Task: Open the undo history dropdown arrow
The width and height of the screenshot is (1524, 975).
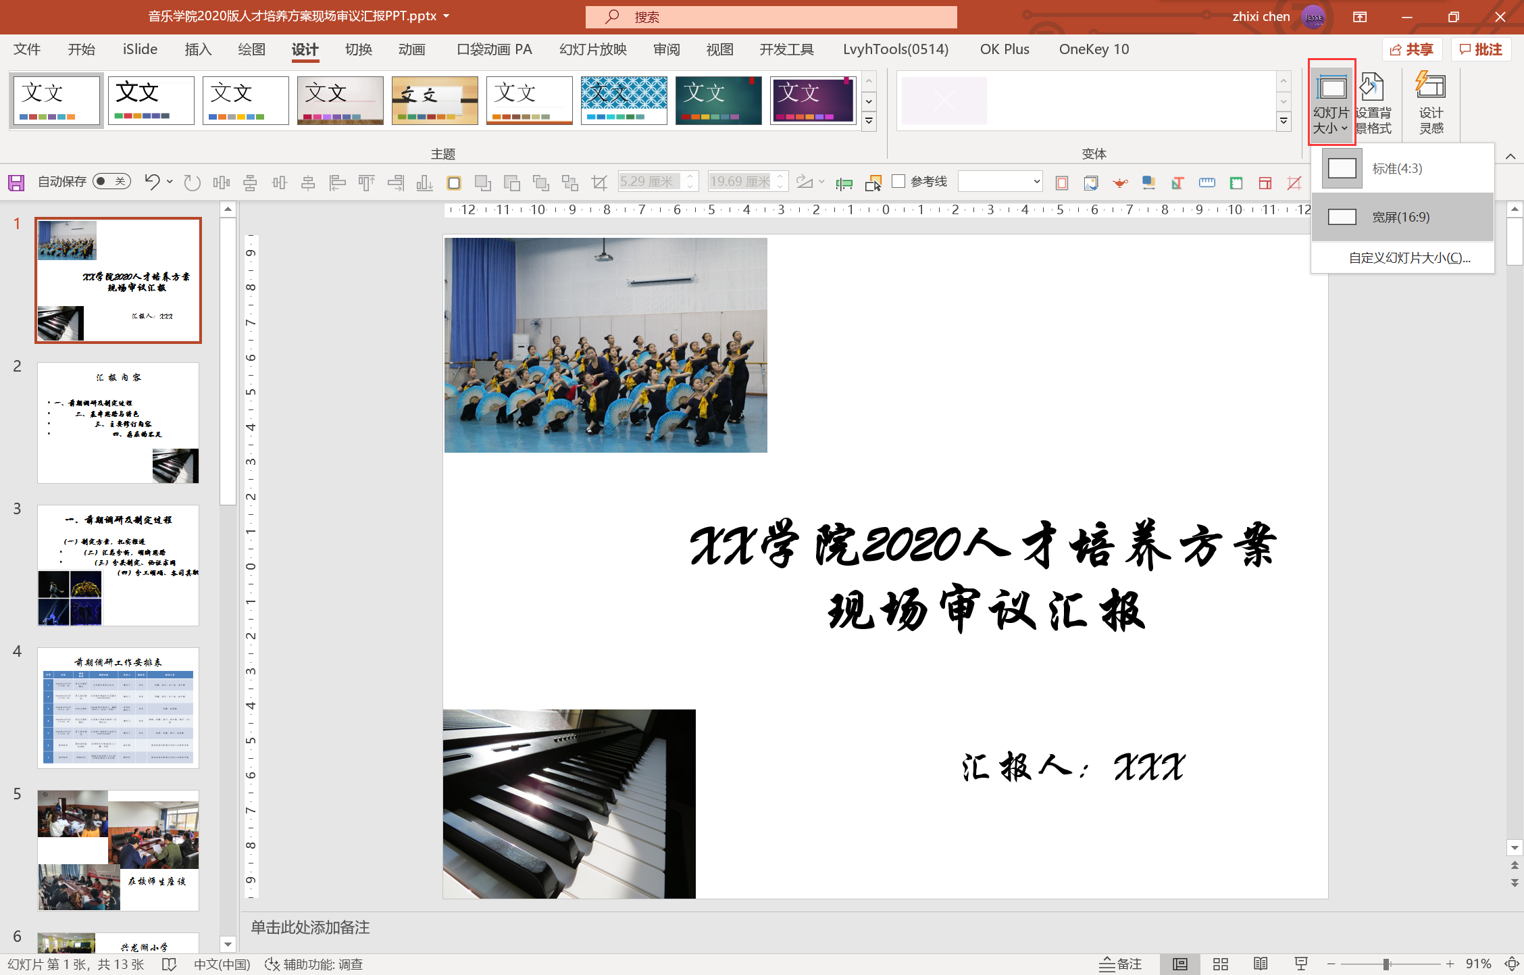Action: [x=170, y=182]
